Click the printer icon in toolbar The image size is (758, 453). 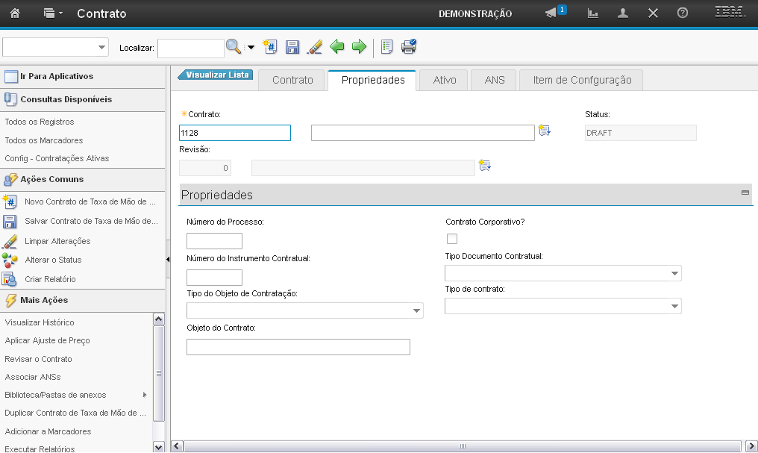pos(409,47)
